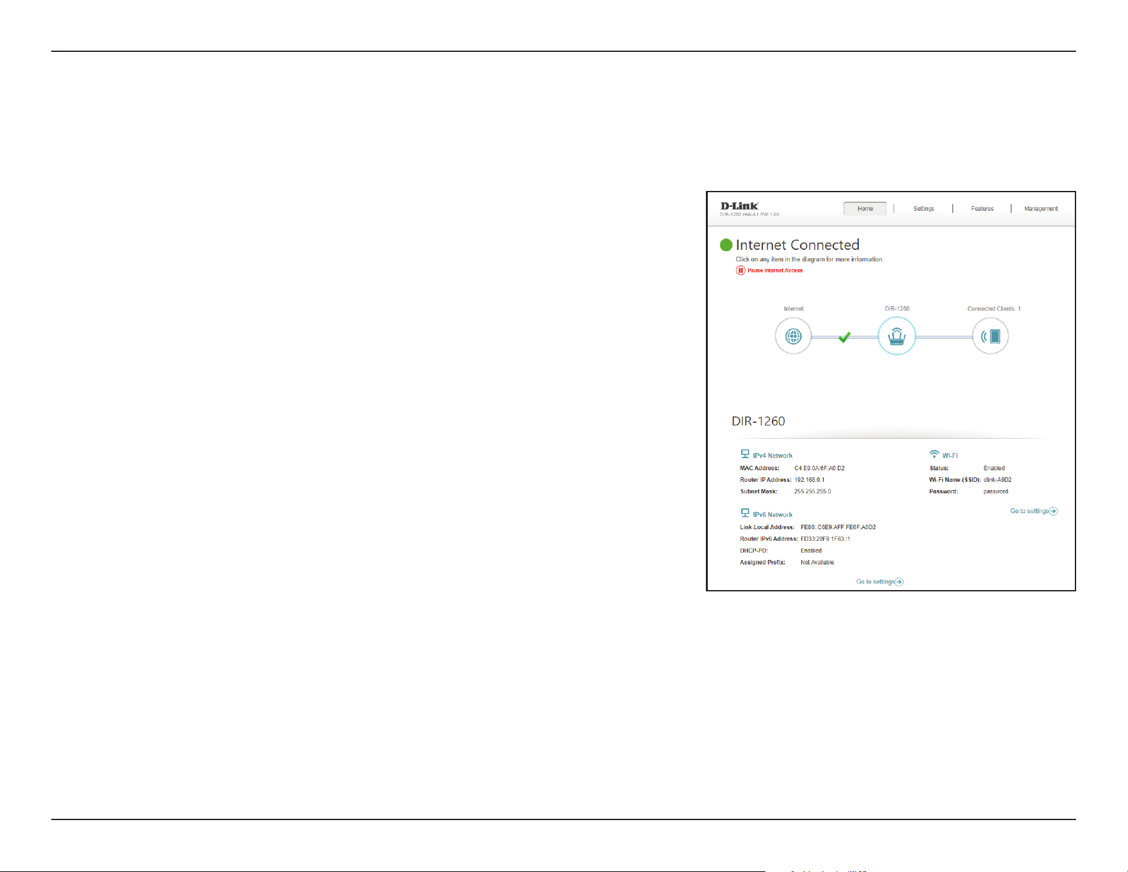The height and width of the screenshot is (872, 1128).
Task: Click the router IP address 192.168.0.1
Action: pos(810,480)
